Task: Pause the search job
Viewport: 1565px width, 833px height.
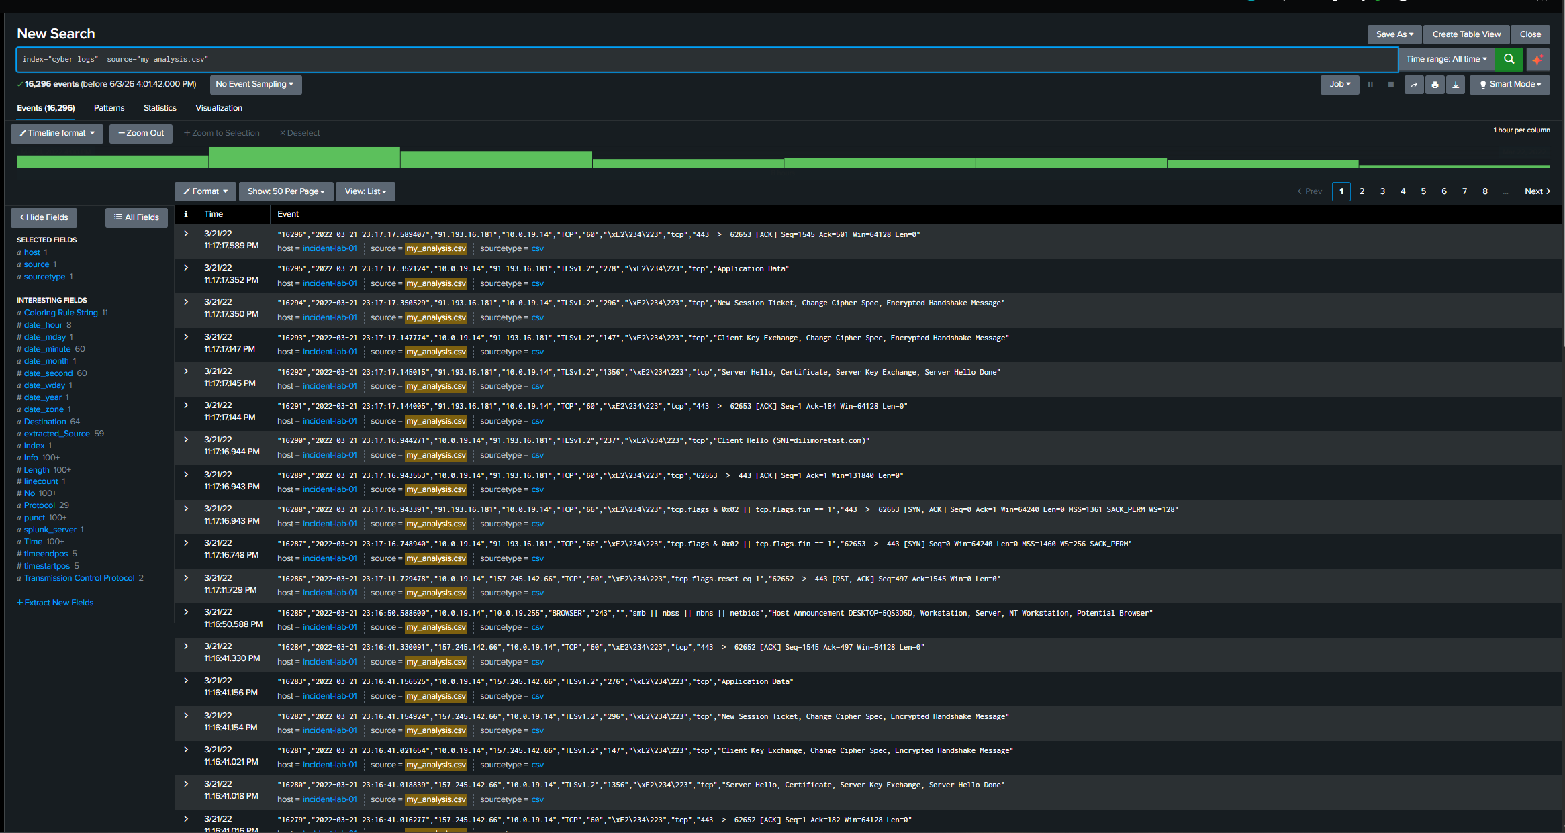Action: point(1370,85)
